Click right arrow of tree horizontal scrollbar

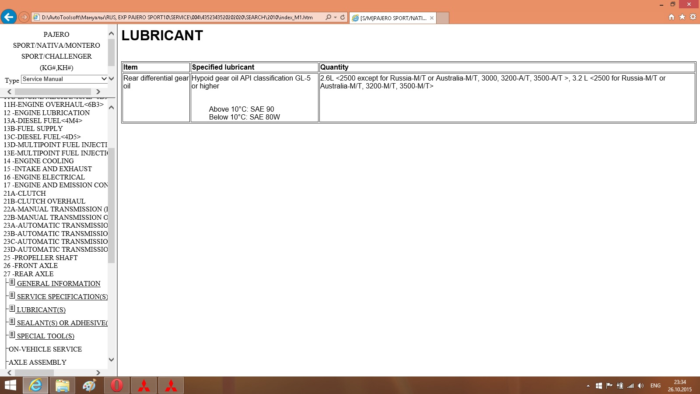[x=98, y=373]
